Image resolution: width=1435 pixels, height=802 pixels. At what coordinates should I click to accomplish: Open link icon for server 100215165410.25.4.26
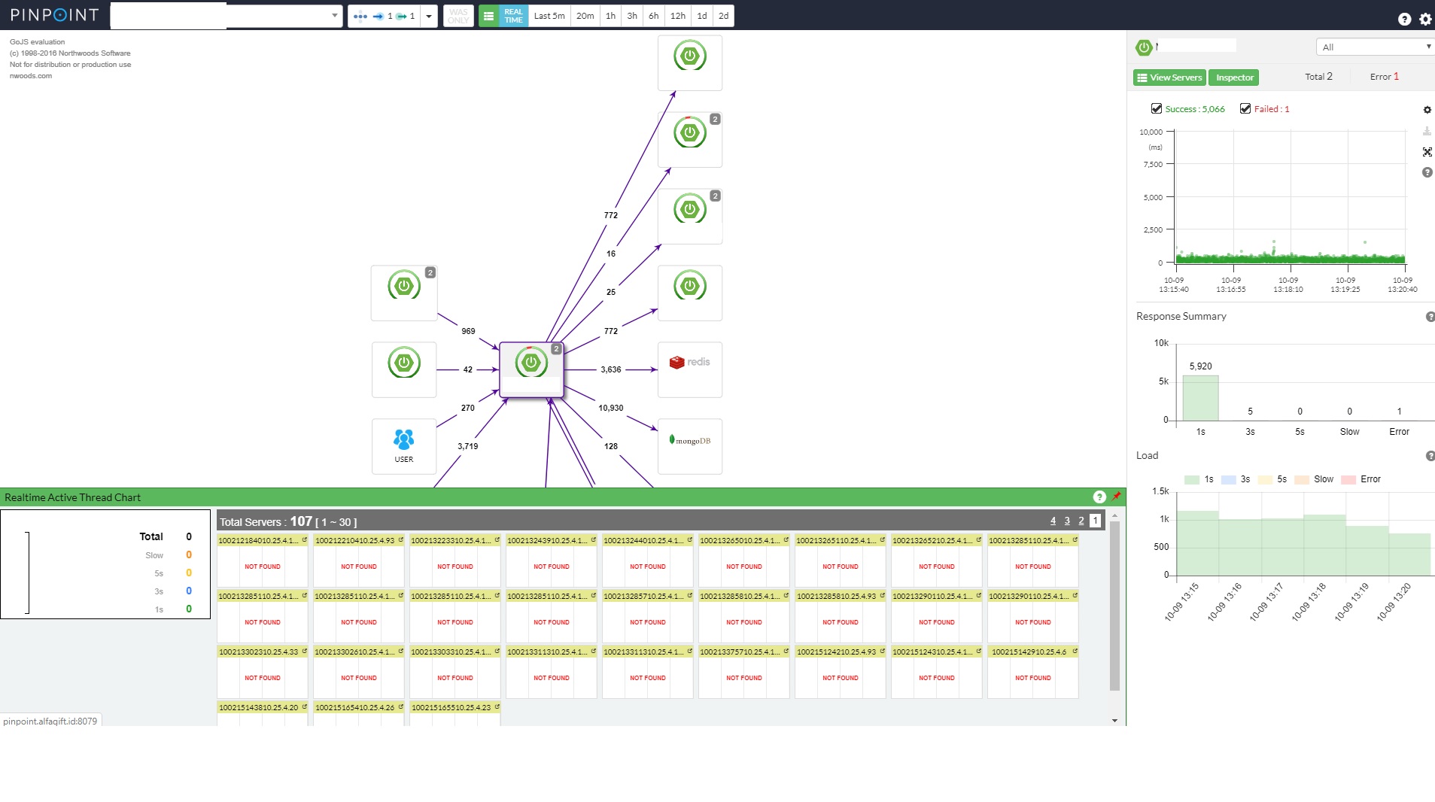tap(401, 707)
